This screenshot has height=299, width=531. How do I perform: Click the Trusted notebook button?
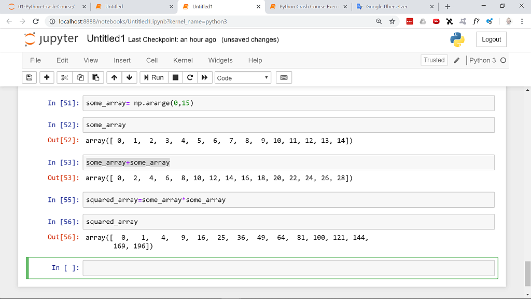pos(434,60)
